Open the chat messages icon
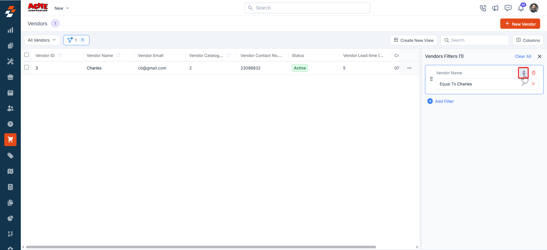This screenshot has width=547, height=250. [x=508, y=8]
